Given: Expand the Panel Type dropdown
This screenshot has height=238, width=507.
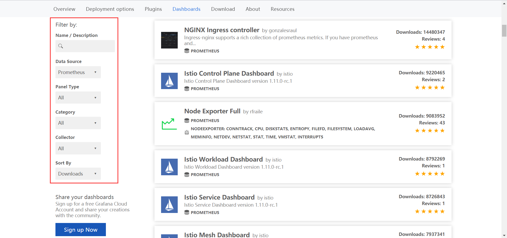Looking at the screenshot, I should [78, 98].
